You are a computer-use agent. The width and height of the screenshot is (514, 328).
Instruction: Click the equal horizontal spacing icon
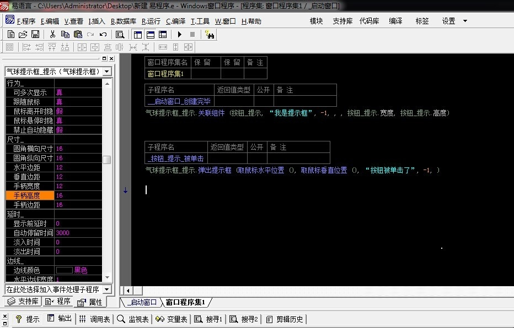pos(133,47)
